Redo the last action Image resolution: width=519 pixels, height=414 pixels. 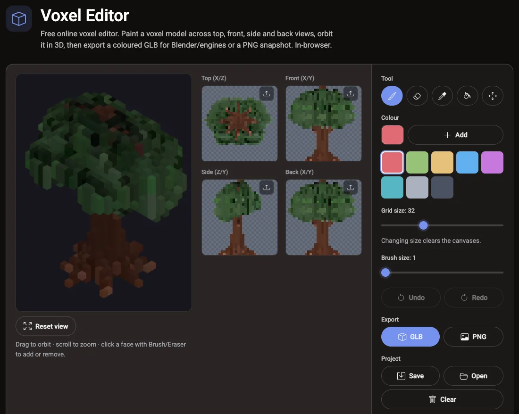(x=474, y=298)
